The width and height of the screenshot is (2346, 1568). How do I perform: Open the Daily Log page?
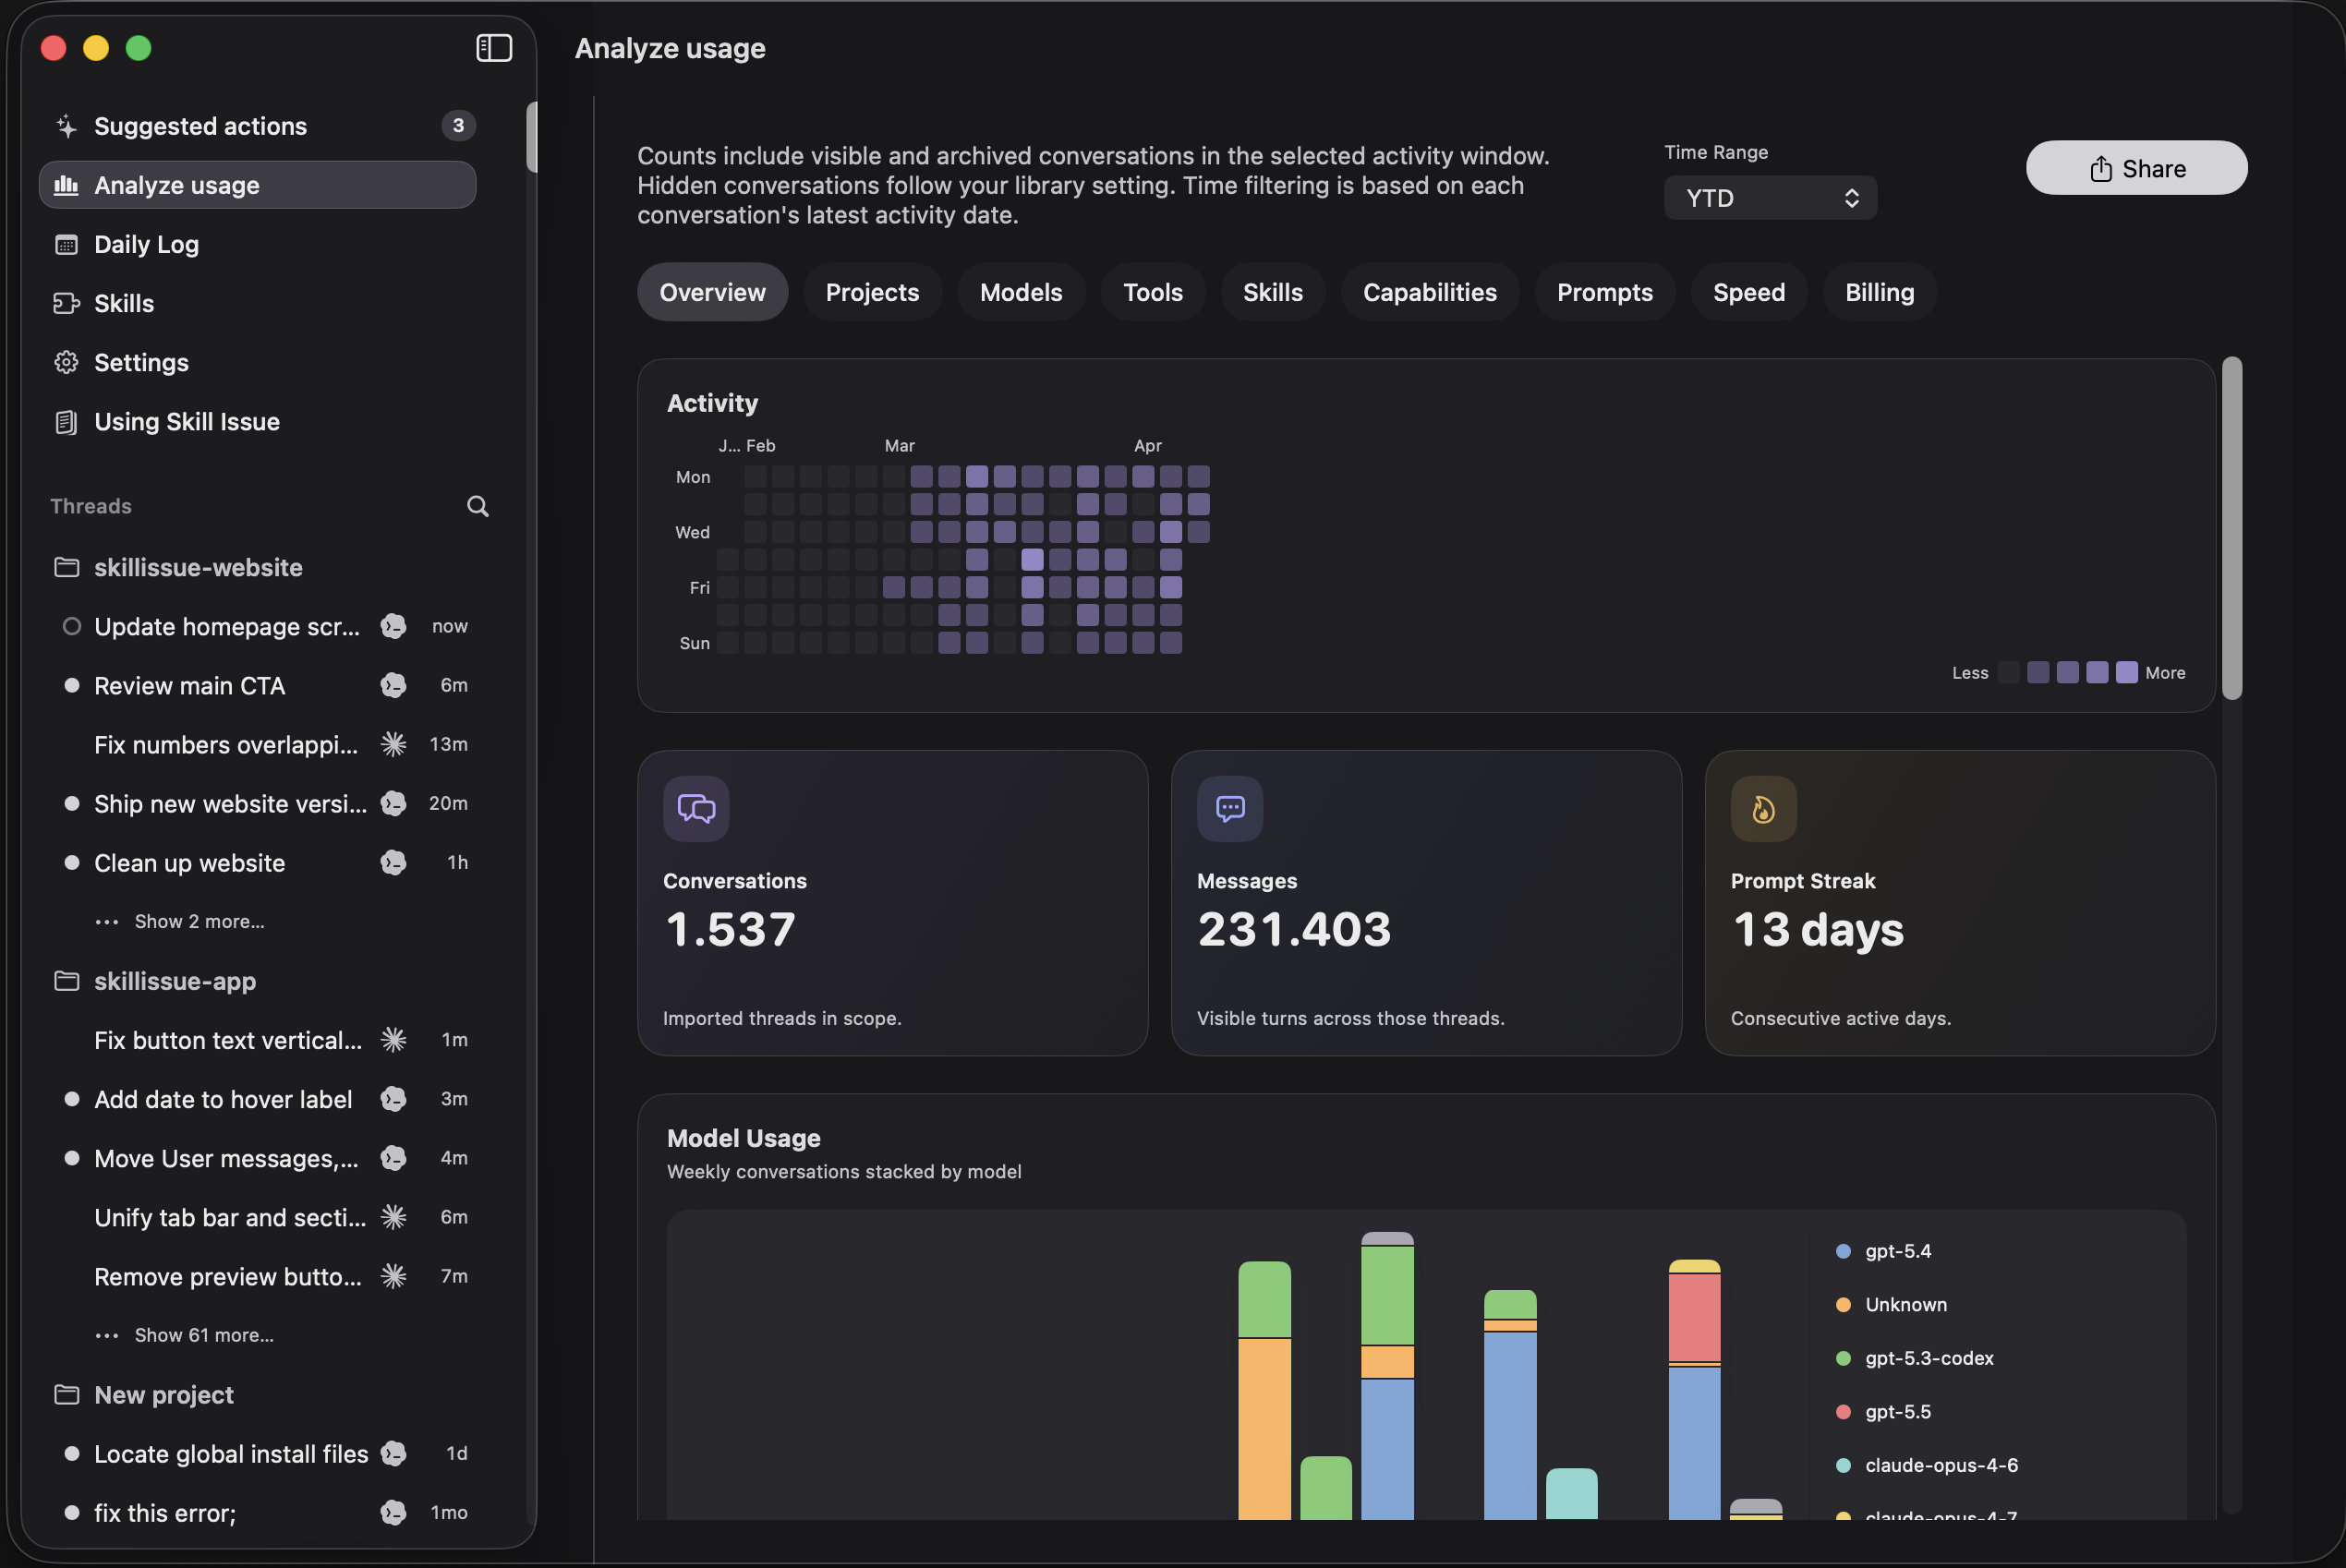[257, 244]
